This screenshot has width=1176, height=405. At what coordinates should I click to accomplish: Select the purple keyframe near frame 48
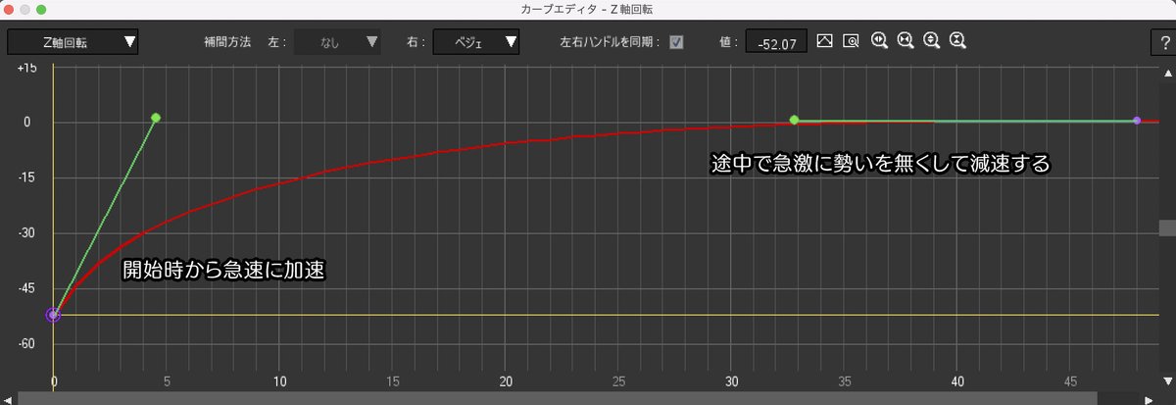pyautogui.click(x=1137, y=121)
